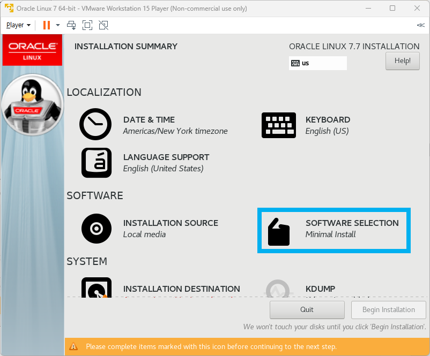
Task: Click the keyboard icon in layout indicator
Action: pyautogui.click(x=295, y=63)
